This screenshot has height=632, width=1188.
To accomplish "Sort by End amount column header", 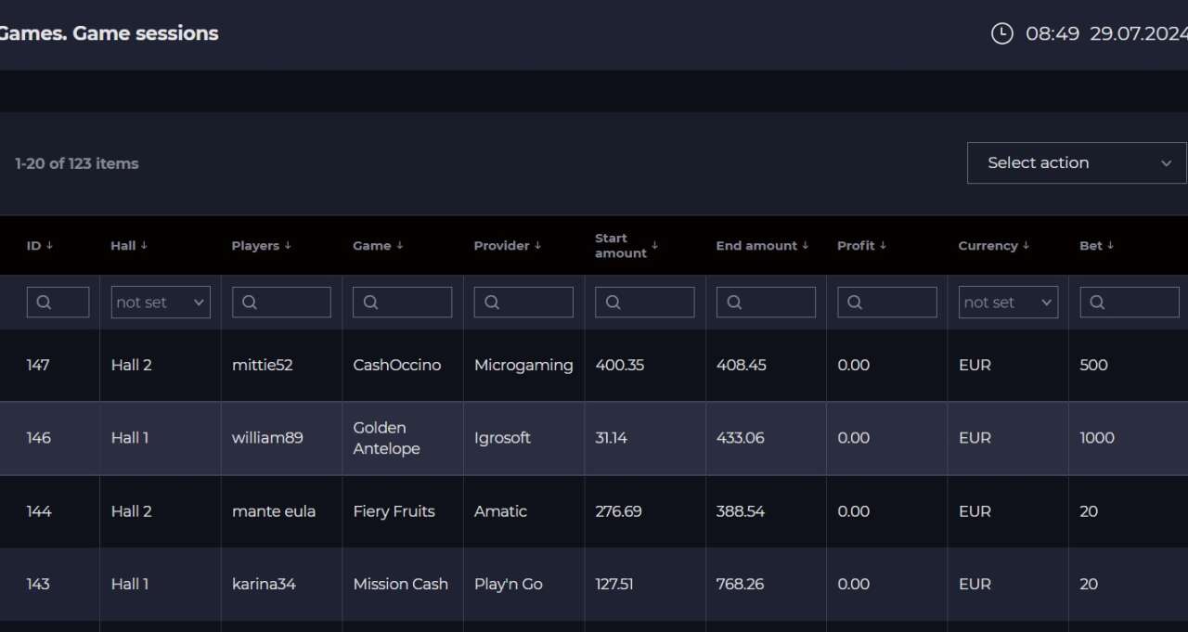I will (x=762, y=246).
